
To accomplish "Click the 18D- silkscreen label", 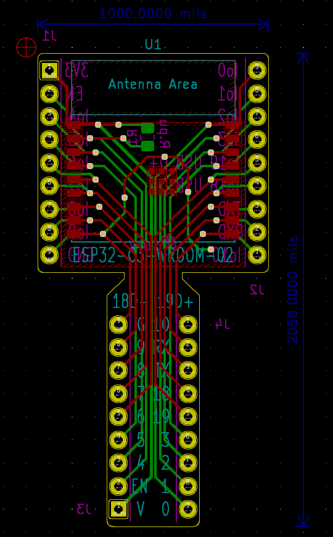I will pyautogui.click(x=129, y=301).
